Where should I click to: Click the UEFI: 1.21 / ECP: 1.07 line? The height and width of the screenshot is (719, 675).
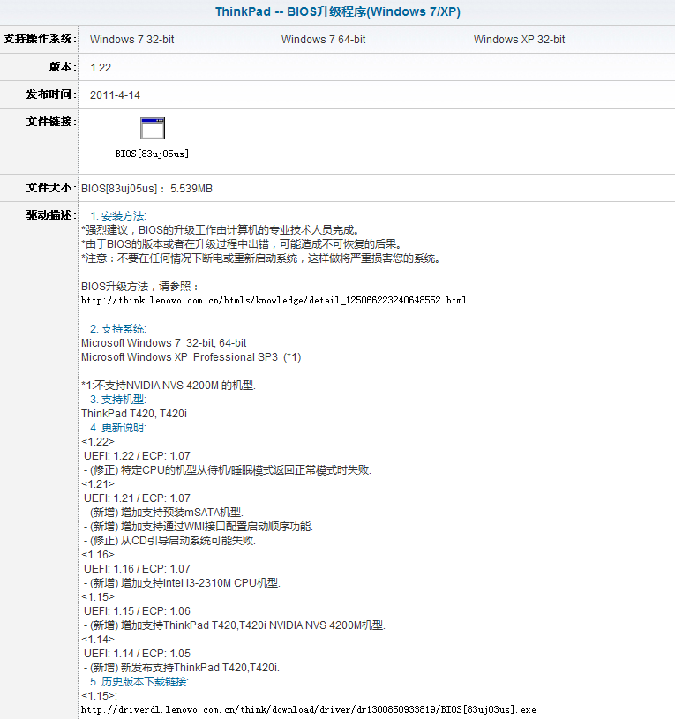[x=137, y=498]
